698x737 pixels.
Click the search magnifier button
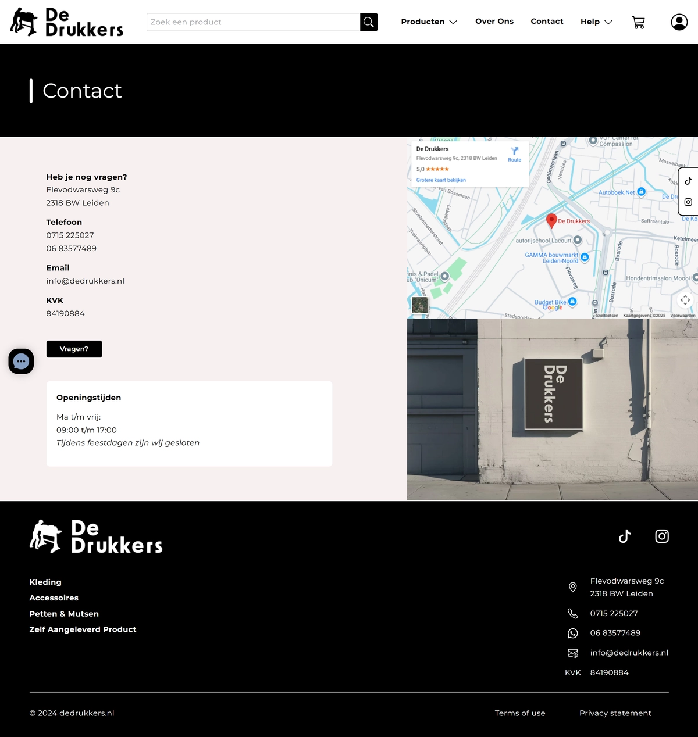[369, 22]
